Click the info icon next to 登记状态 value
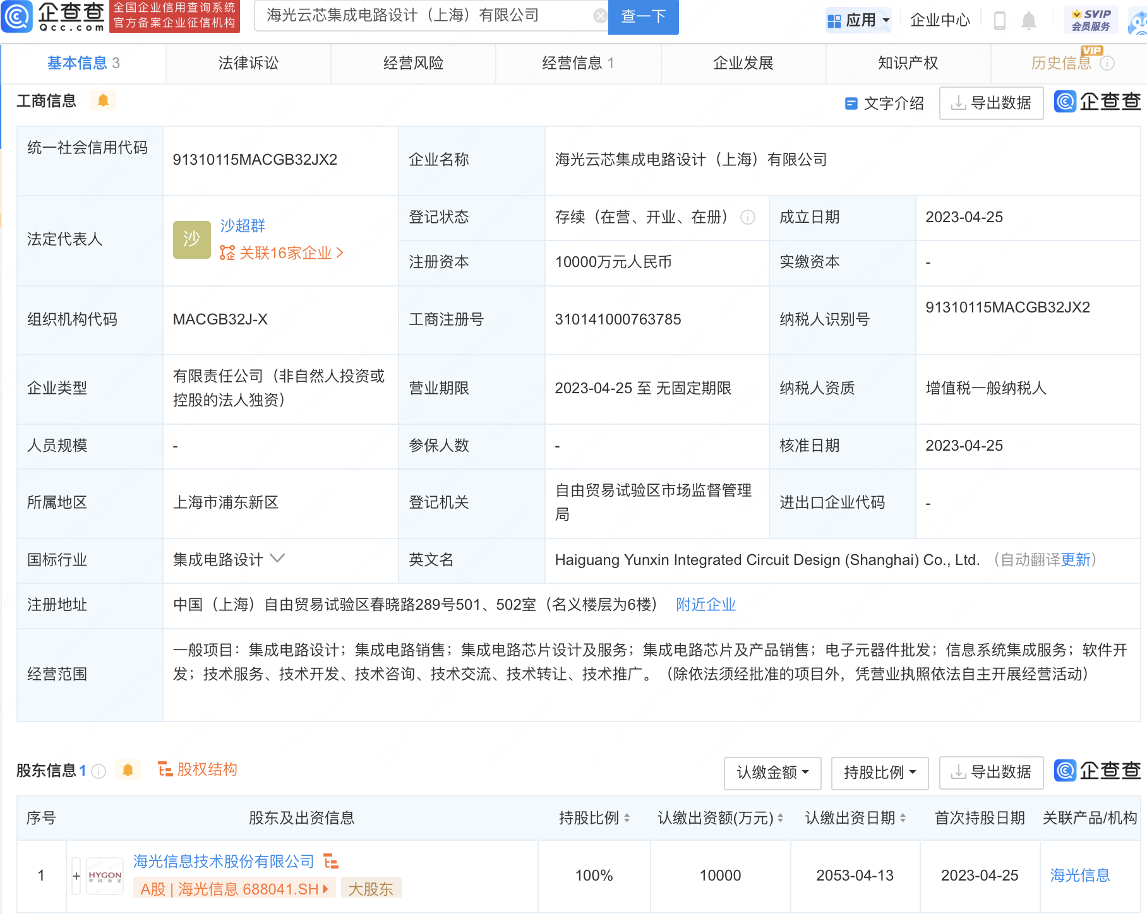The image size is (1147, 914). 748,217
